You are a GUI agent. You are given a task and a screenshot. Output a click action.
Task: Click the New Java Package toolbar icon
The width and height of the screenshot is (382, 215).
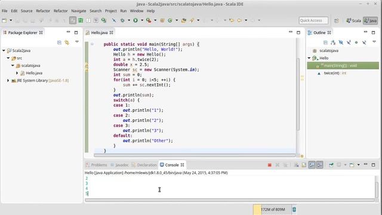click(162, 20)
